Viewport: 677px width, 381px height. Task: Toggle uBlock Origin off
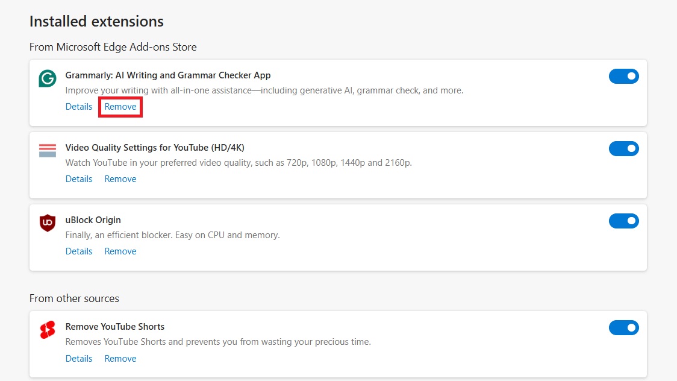pyautogui.click(x=623, y=221)
